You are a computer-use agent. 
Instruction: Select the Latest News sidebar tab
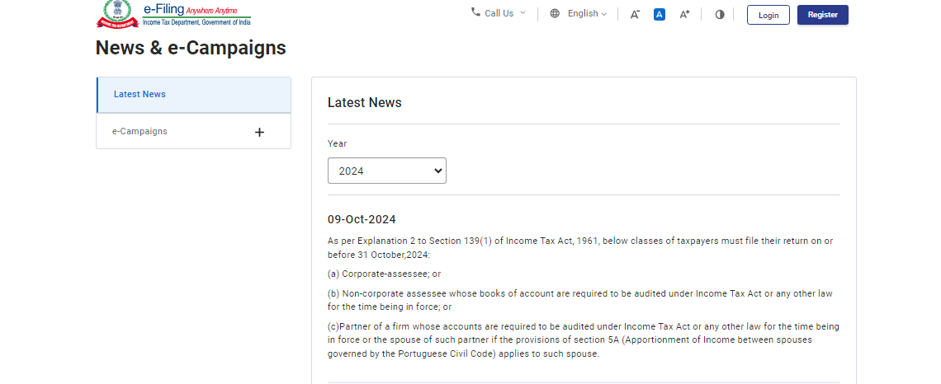[x=139, y=94]
